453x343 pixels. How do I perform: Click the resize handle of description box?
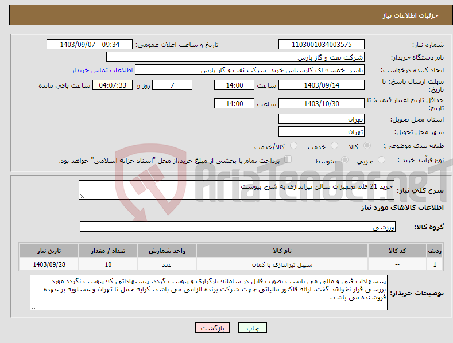click(x=82, y=196)
